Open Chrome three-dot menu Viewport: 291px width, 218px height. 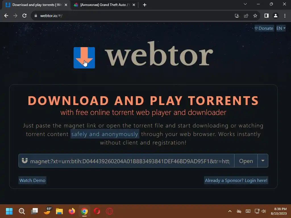click(x=285, y=16)
